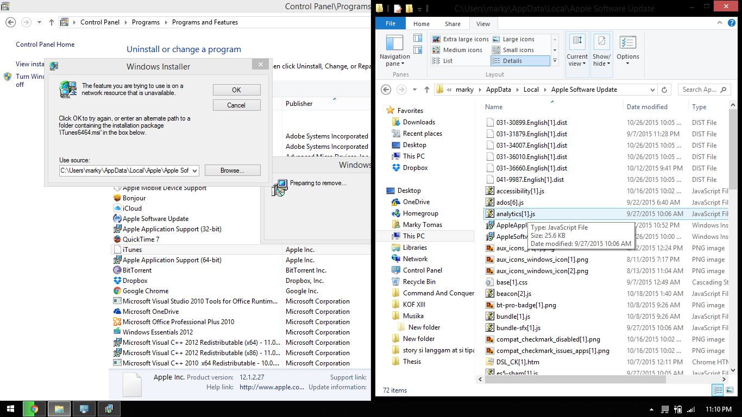742x417 pixels.
Task: Open Recycle Bin in the navigation pane
Action: click(419, 282)
